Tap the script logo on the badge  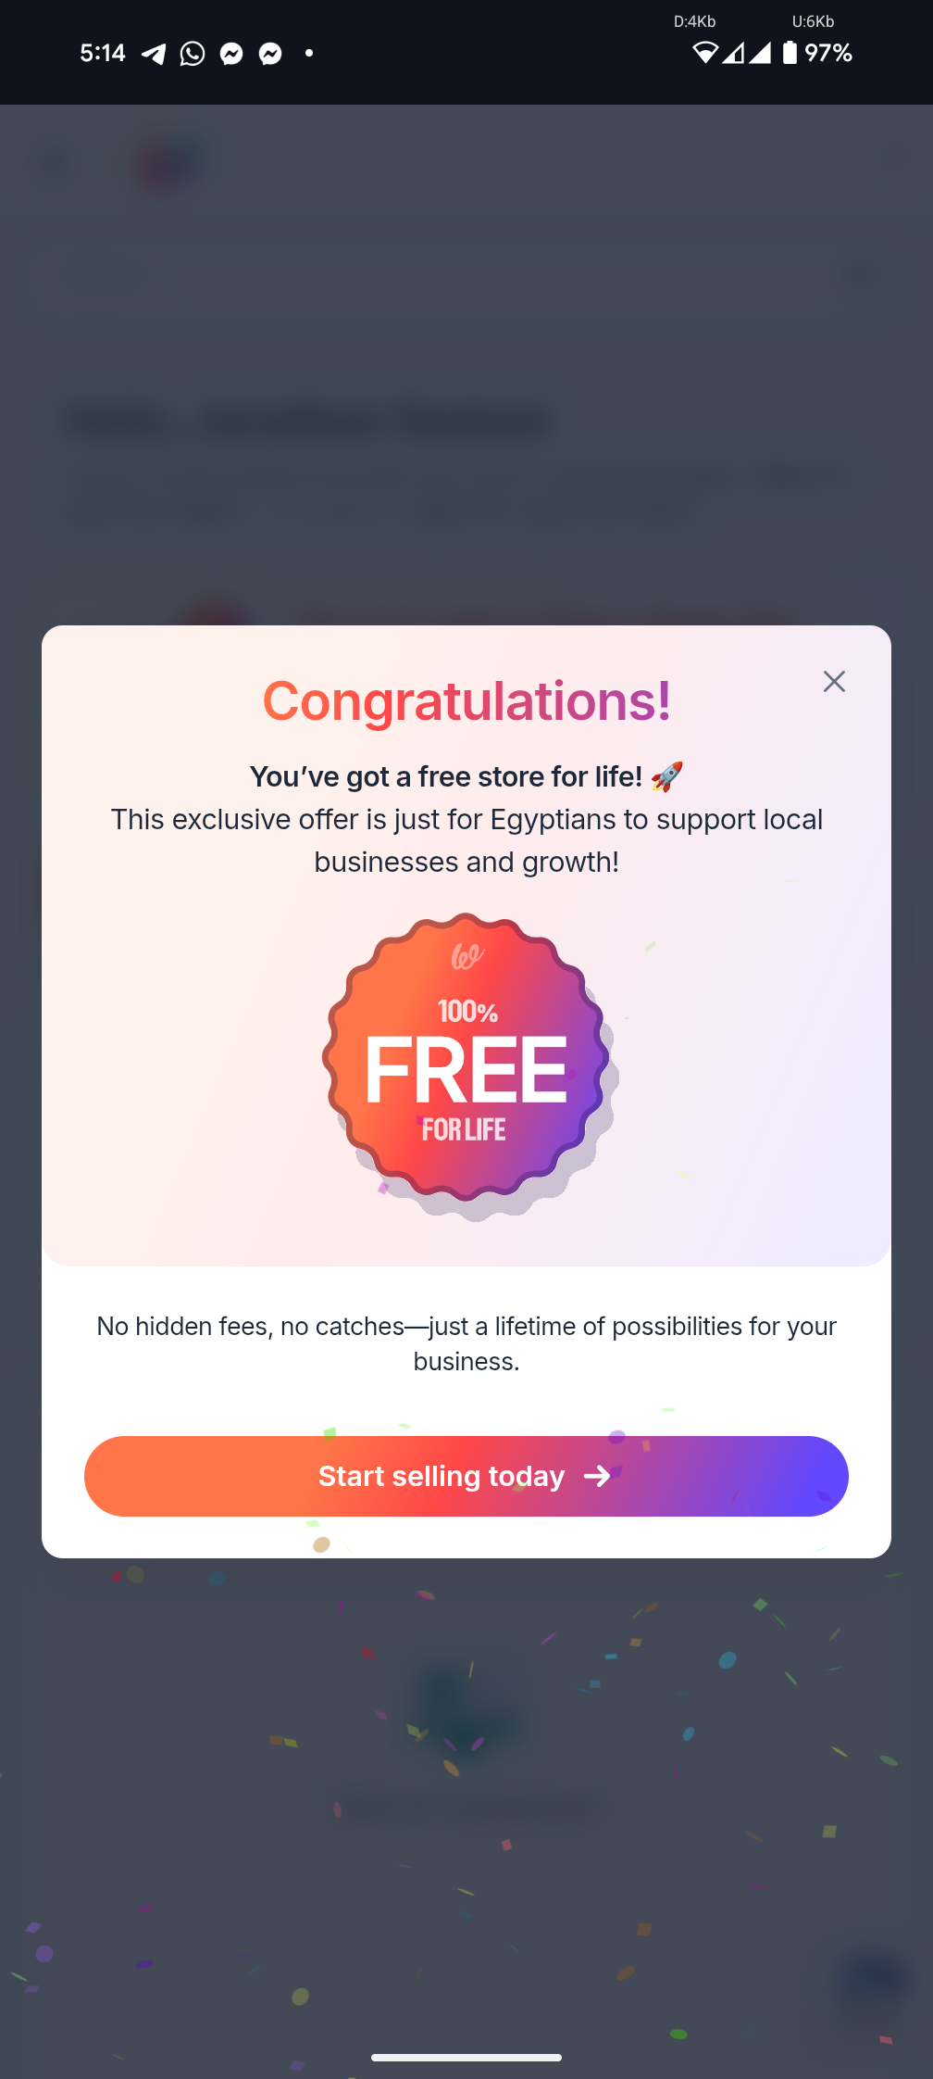(x=467, y=956)
